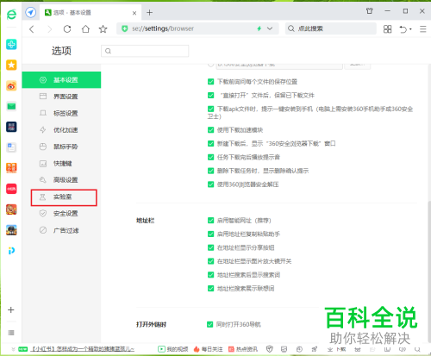Open the dark blue sidebar app icon
The image size is (431, 356).
[11, 127]
